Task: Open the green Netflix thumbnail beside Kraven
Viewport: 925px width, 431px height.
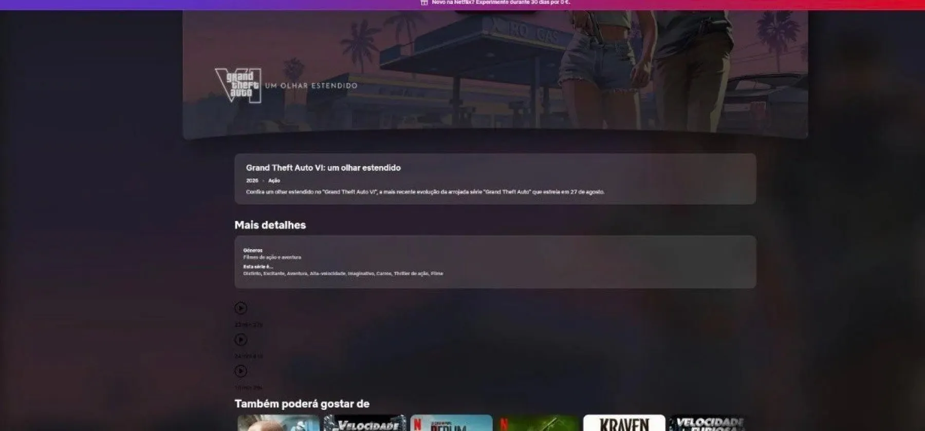Action: 538,423
